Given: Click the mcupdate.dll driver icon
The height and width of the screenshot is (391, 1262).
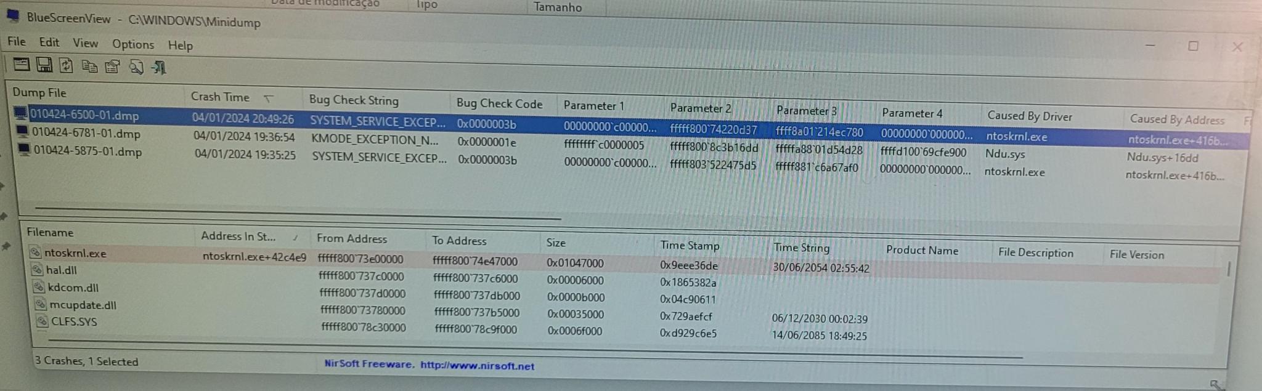Looking at the screenshot, I should (41, 304).
